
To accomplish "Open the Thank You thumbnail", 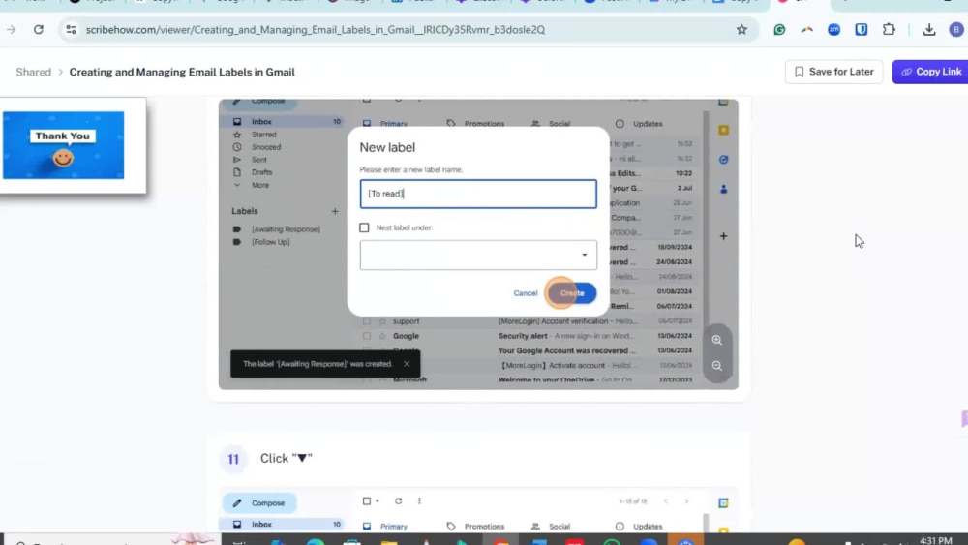I will pos(63,145).
